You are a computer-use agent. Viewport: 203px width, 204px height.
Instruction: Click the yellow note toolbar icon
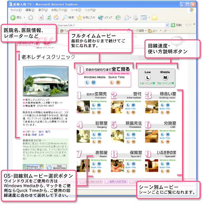click(x=154, y=17)
